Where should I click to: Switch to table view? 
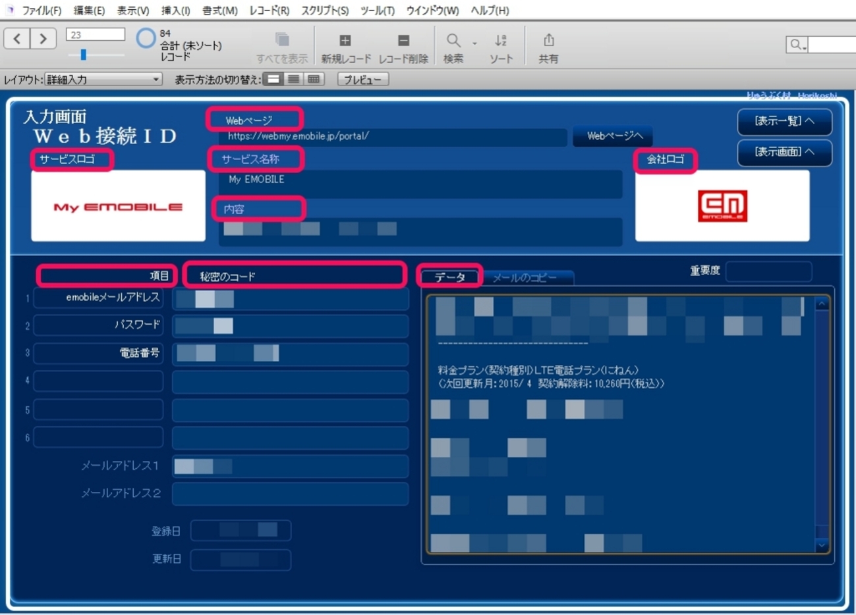[x=314, y=79]
